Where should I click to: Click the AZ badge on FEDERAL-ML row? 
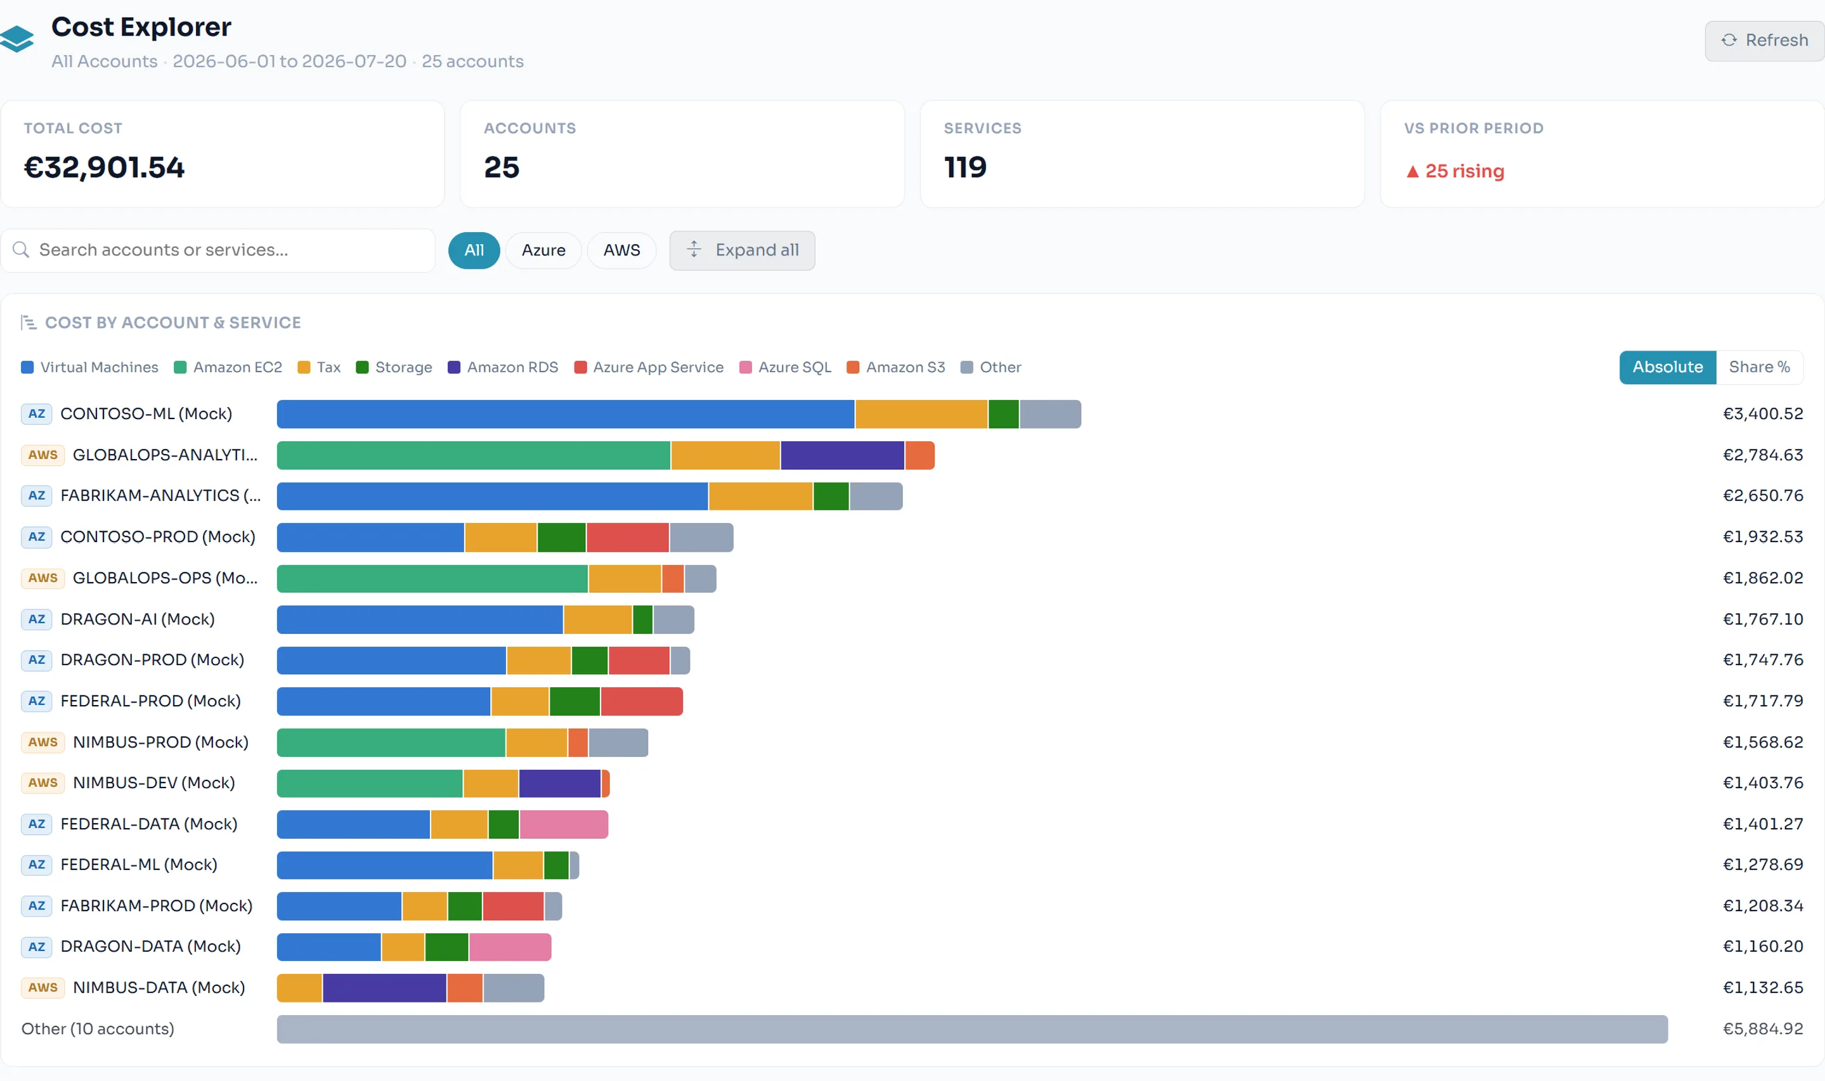[x=36, y=865]
